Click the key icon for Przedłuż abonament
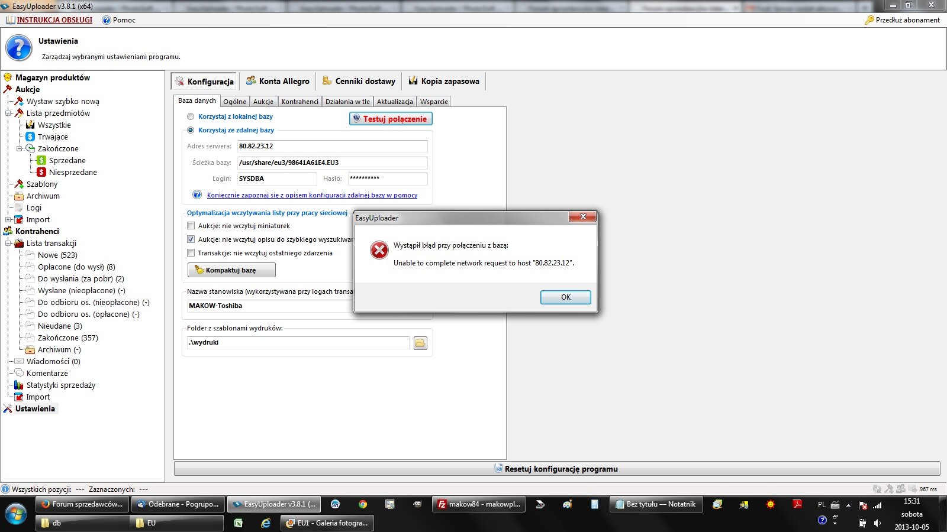 869,20
